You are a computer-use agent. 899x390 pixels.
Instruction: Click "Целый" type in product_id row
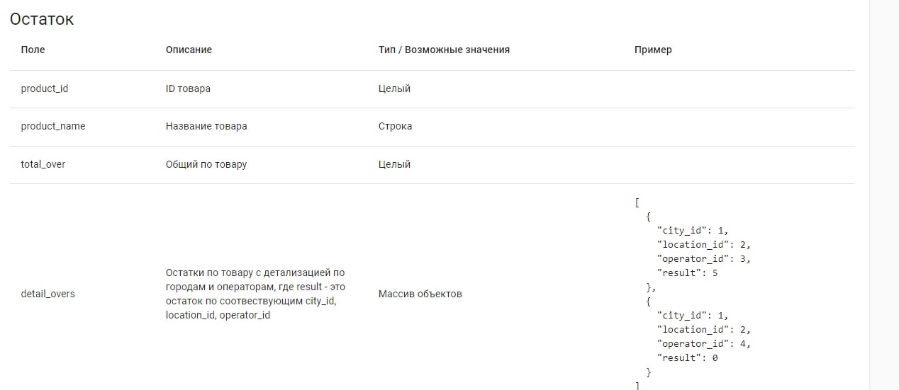click(394, 88)
